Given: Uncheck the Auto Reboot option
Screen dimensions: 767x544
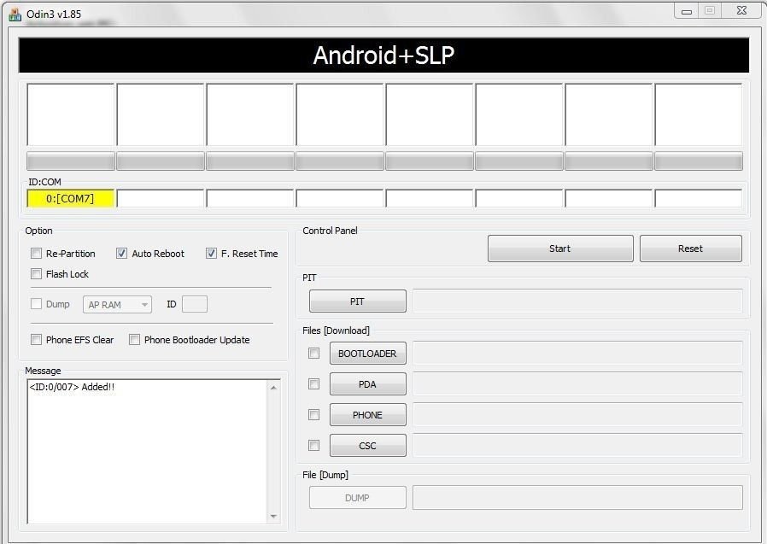Looking at the screenshot, I should [121, 254].
